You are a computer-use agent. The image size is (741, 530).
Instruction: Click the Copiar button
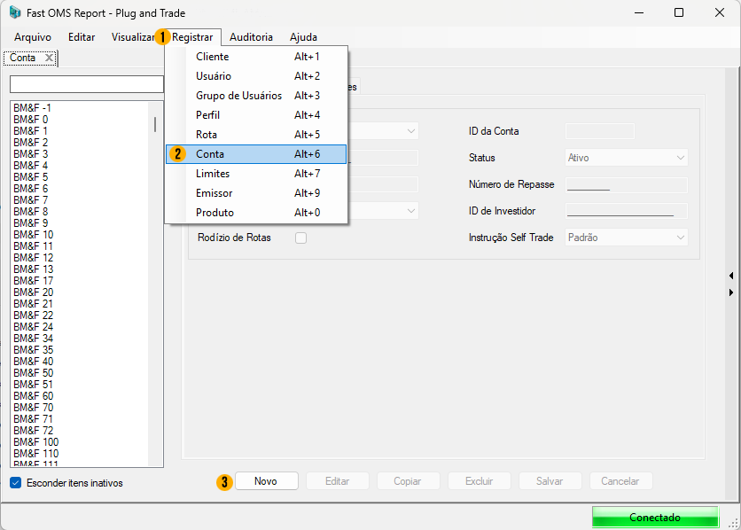pos(409,481)
